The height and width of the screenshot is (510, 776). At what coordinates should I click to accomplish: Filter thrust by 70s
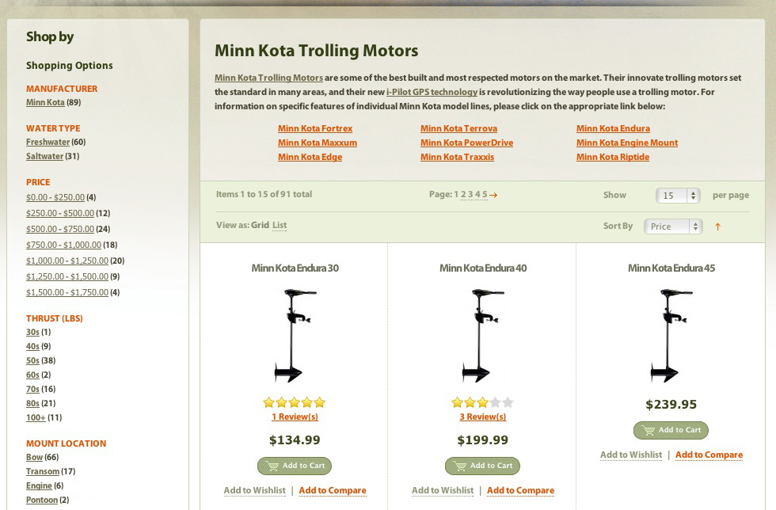[32, 389]
